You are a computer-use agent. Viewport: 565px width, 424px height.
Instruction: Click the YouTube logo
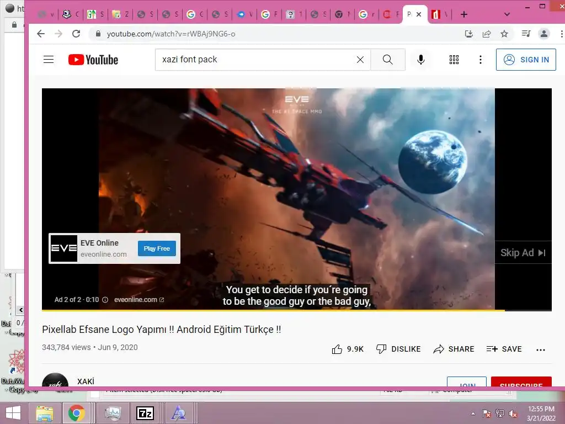(x=93, y=60)
